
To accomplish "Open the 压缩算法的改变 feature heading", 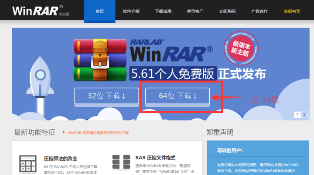I will point(61,158).
